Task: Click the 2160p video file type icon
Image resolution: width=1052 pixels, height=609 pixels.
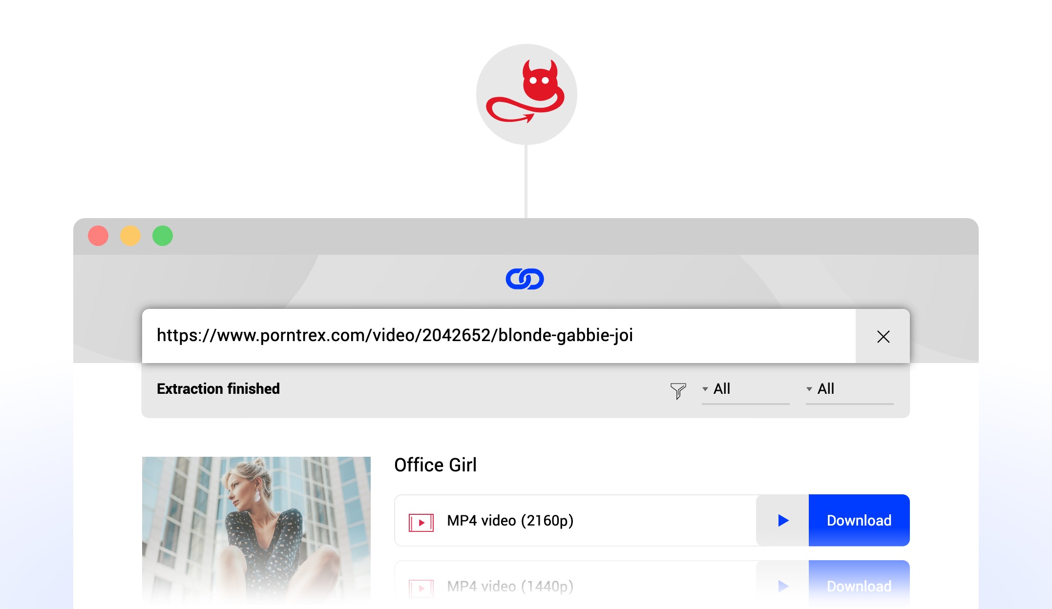Action: pos(421,523)
